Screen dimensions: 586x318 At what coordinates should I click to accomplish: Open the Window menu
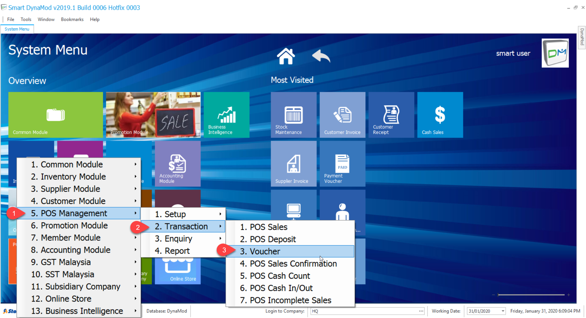(x=46, y=19)
